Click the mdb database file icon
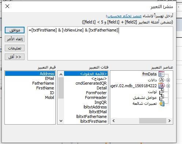 pos(161,86)
